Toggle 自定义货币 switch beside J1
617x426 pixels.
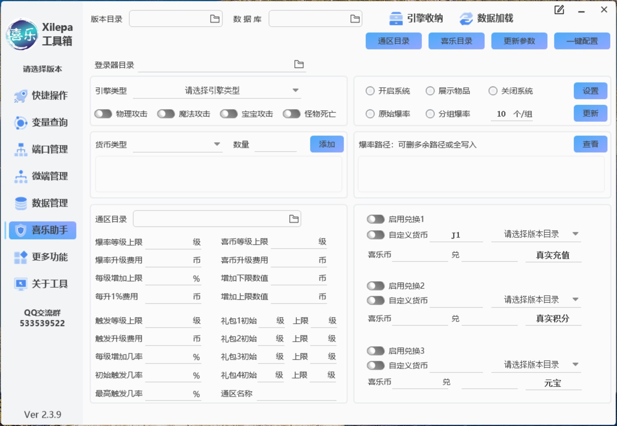[x=376, y=235]
